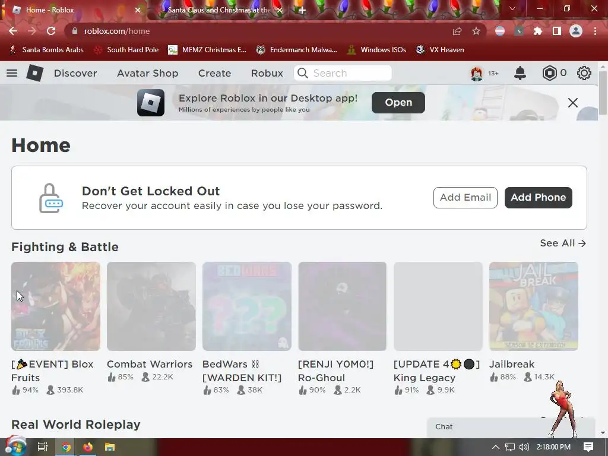Open the Roblox settings gear
The height and width of the screenshot is (456, 608).
point(584,73)
